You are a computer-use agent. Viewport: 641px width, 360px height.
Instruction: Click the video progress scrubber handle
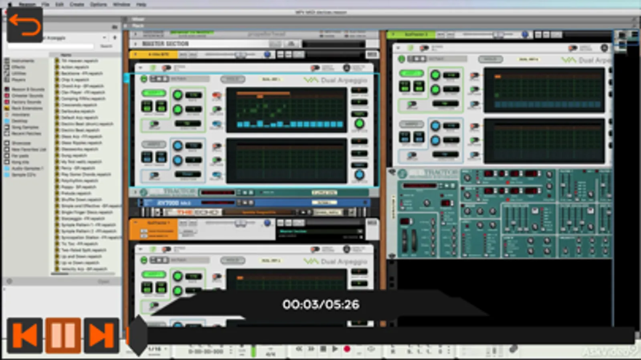click(138, 335)
